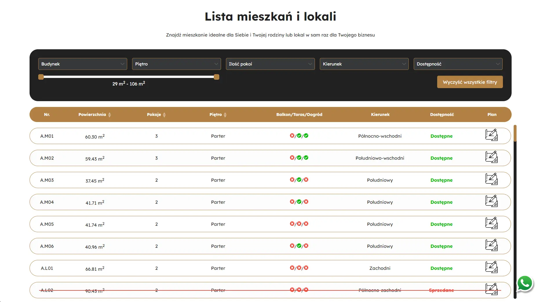Open floor plan for apartment A.M01
Viewport: 540px width, 302px height.
tap(491, 135)
